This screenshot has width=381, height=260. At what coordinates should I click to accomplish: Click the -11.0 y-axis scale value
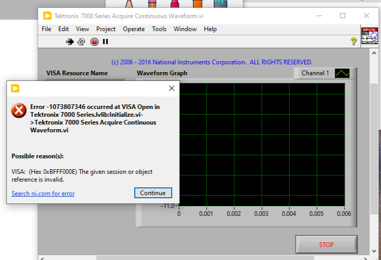coord(168,206)
